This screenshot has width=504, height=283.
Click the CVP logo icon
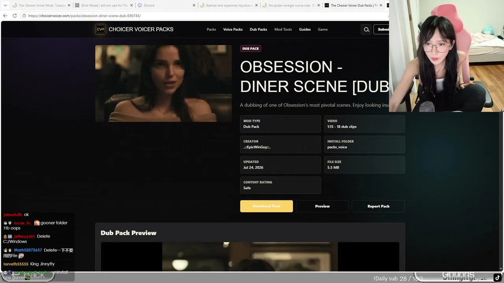pos(100,29)
